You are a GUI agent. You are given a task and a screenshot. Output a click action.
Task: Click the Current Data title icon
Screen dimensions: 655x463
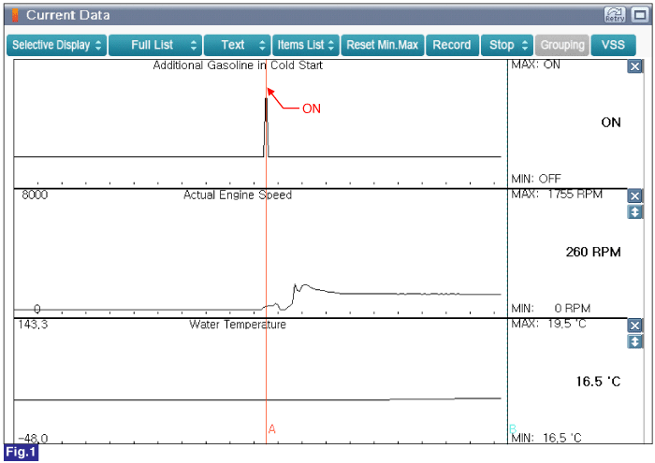[15, 16]
